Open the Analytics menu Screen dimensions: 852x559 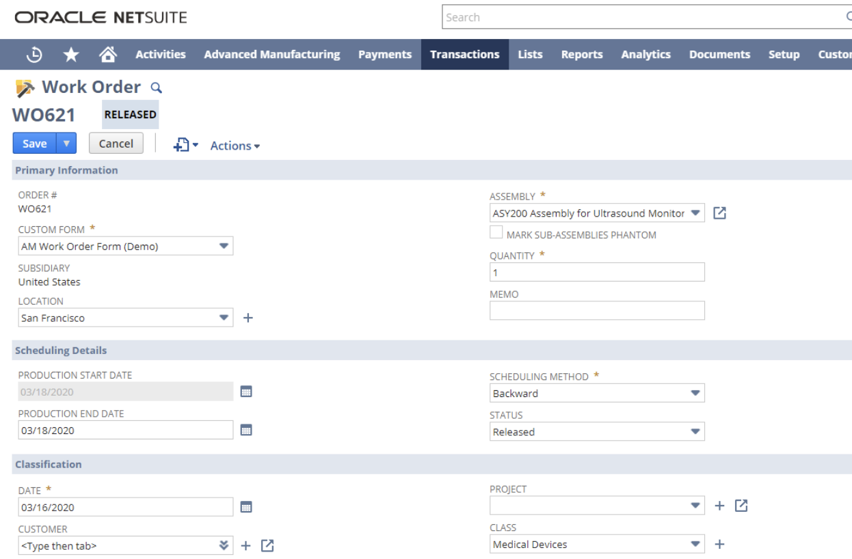coord(645,55)
